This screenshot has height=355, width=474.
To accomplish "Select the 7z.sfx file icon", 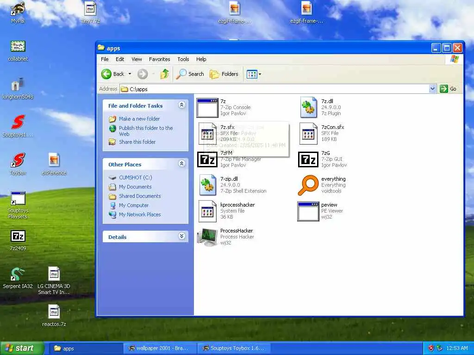I will [207, 134].
